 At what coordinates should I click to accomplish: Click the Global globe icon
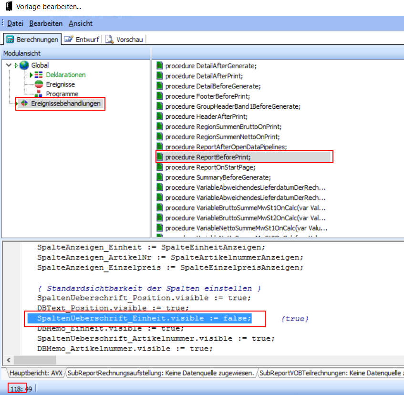coord(24,65)
